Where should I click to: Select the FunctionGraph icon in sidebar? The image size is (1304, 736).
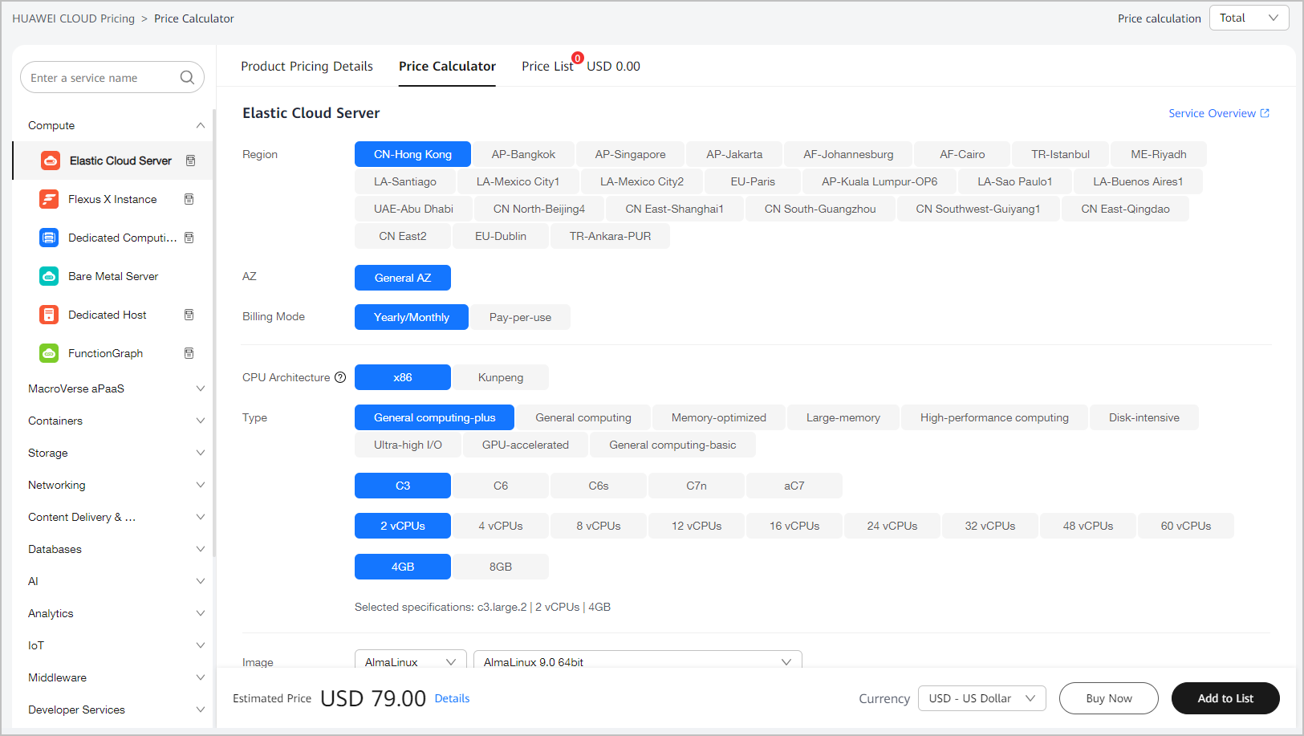(49, 353)
